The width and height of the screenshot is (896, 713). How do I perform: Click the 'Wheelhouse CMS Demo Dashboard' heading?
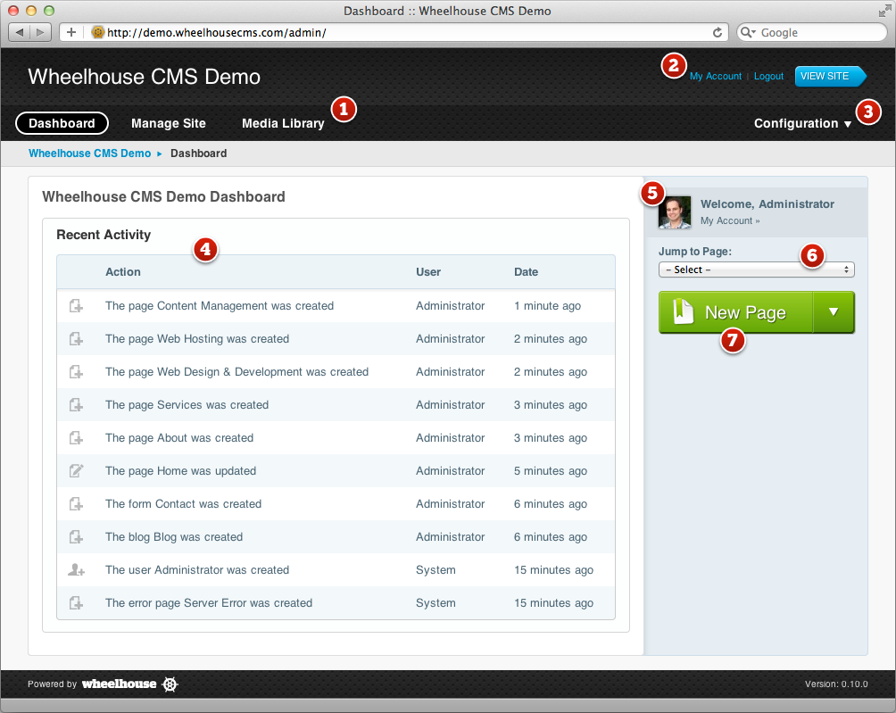click(x=163, y=196)
